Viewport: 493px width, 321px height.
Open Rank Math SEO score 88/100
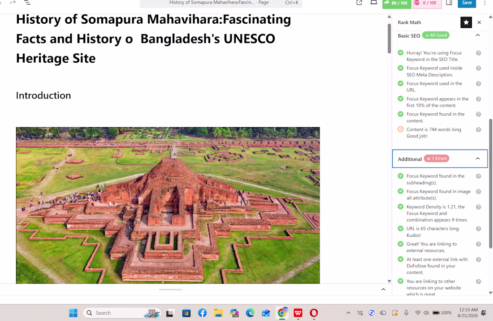point(397,3)
